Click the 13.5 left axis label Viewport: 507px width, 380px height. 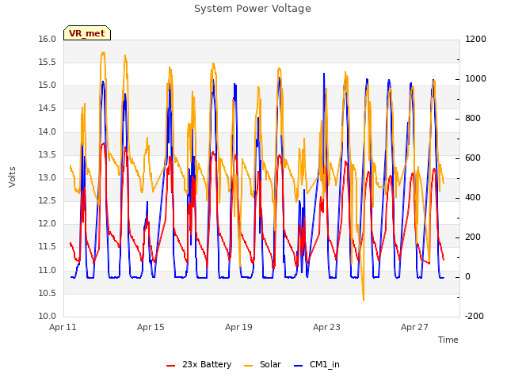tap(48, 155)
